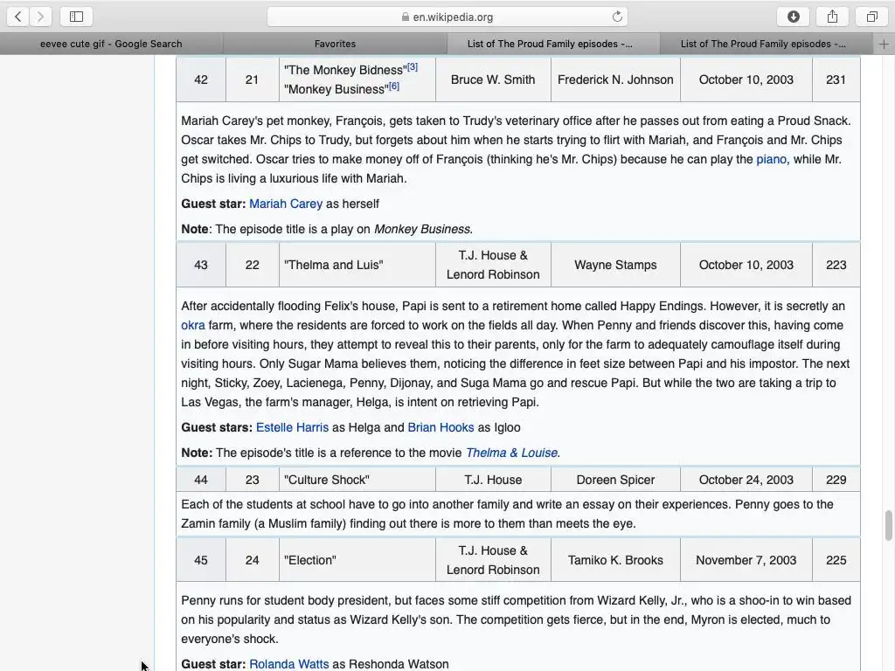
Task: Open a new tab with plus button
Action: tap(884, 44)
